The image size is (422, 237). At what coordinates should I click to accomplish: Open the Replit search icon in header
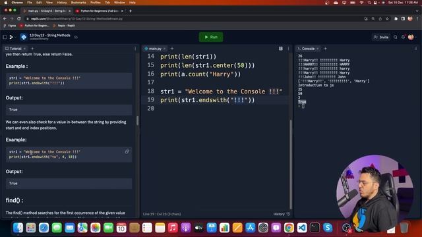396,37
